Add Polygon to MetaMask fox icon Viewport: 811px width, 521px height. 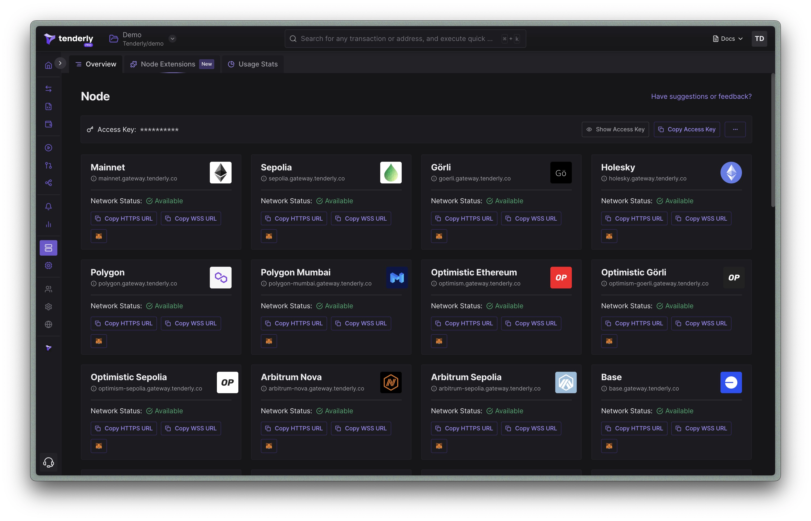[99, 341]
